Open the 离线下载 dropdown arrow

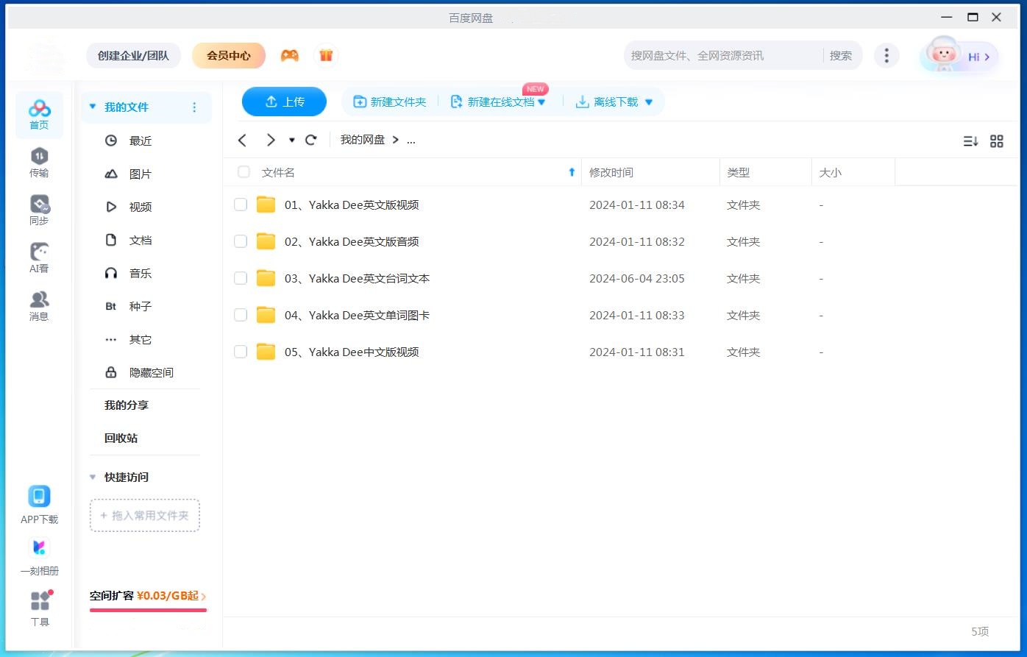[649, 102]
